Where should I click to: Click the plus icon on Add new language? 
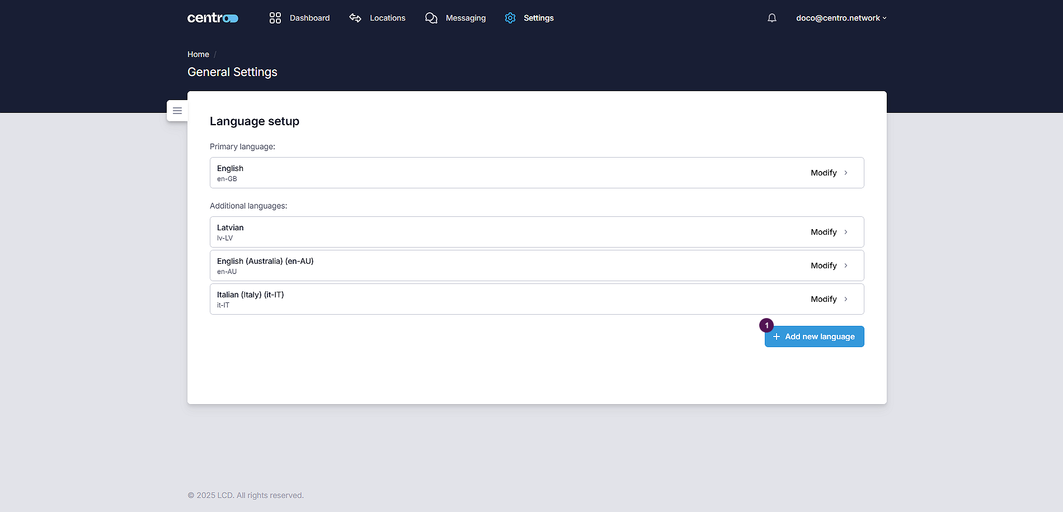(777, 336)
